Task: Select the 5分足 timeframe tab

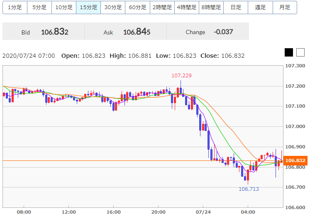Action: 39,7
